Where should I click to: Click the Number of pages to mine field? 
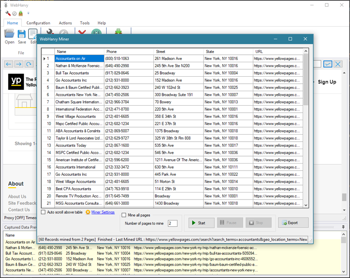coord(172,223)
